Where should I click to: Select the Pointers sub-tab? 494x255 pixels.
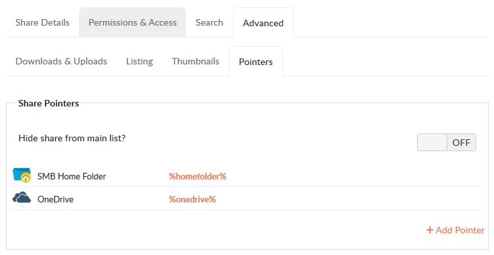(255, 62)
